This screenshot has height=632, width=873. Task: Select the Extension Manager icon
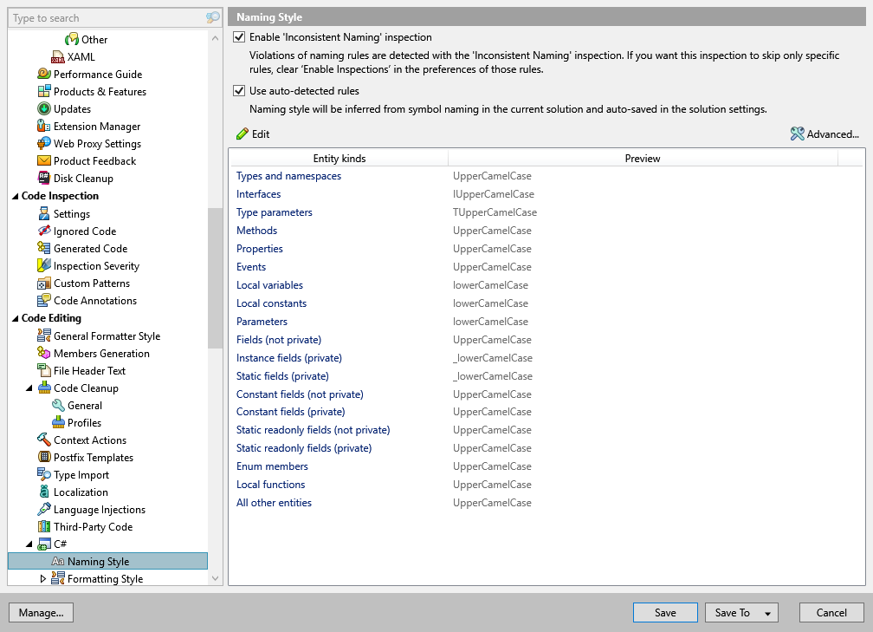(45, 126)
